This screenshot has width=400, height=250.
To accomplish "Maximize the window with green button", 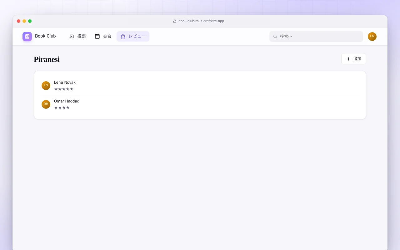I will [x=30, y=21].
